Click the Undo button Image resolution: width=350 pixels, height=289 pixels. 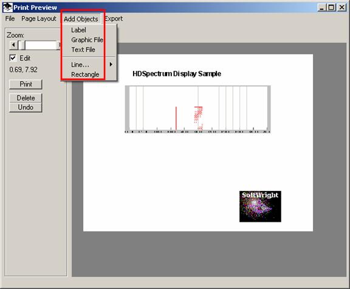tap(26, 107)
